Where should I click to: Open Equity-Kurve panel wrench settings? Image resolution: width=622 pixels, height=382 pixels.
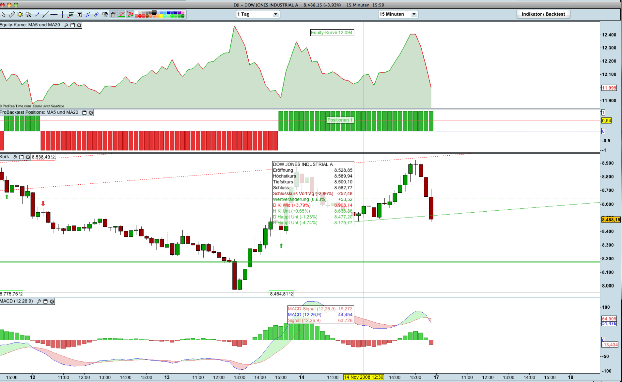66,25
